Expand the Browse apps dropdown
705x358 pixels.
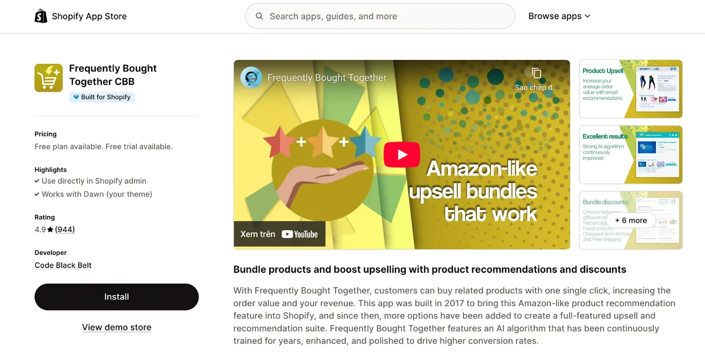point(559,16)
